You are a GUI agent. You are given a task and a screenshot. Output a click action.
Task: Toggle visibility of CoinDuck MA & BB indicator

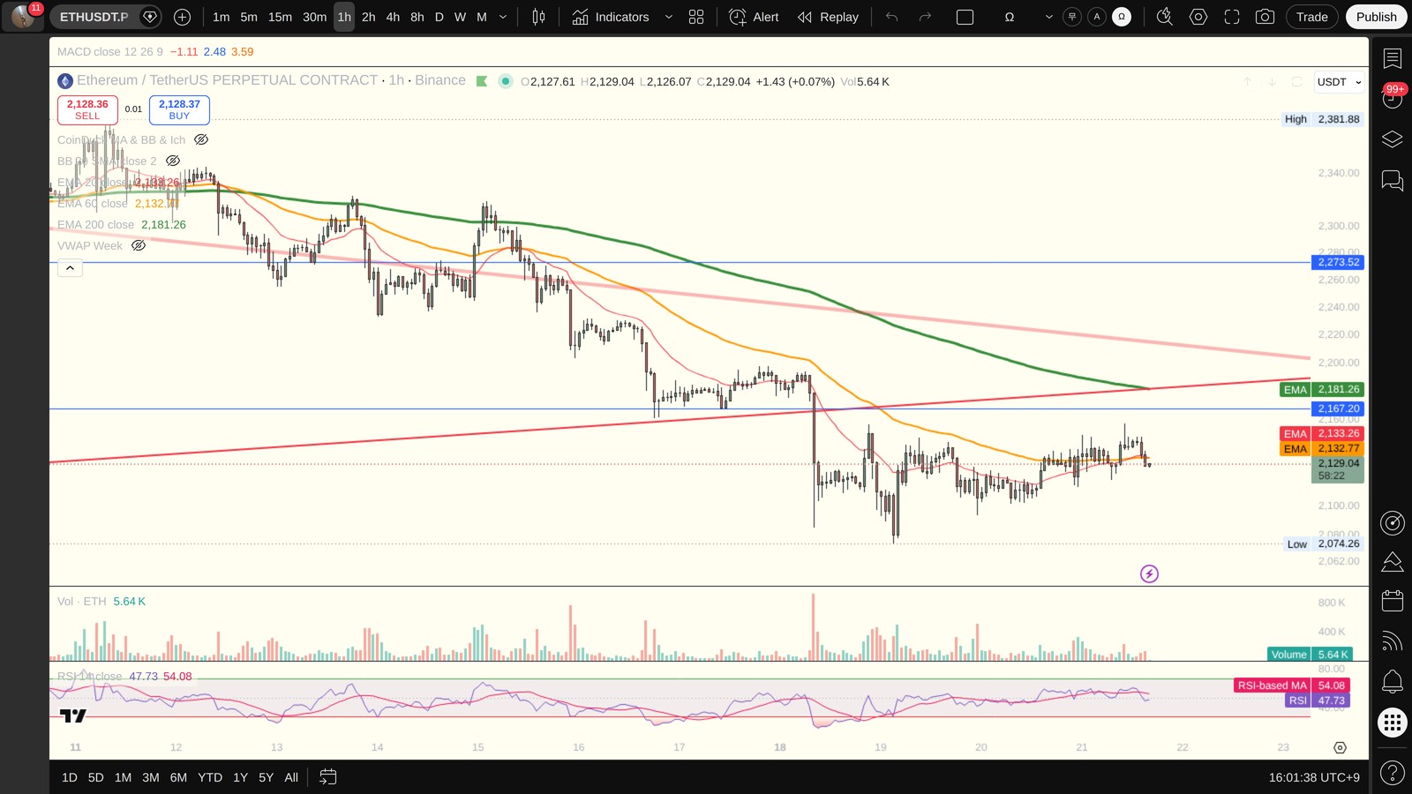click(201, 139)
